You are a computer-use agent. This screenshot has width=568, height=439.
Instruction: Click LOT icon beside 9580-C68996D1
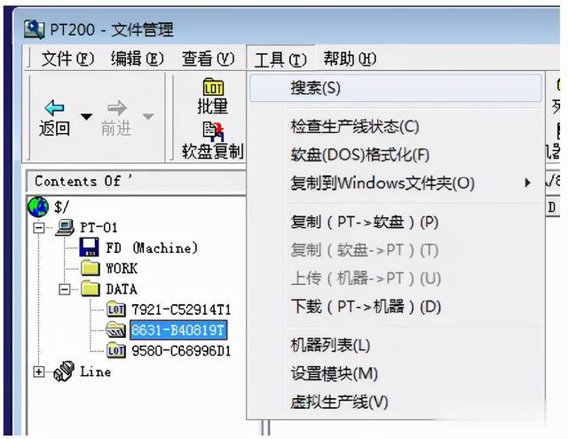(x=116, y=350)
